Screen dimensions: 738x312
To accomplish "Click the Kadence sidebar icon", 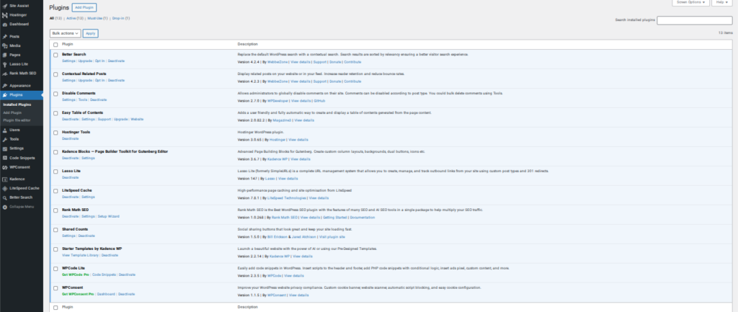I will [5, 179].
